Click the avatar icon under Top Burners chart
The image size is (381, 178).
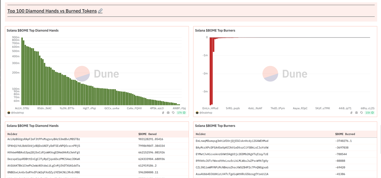point(197,113)
